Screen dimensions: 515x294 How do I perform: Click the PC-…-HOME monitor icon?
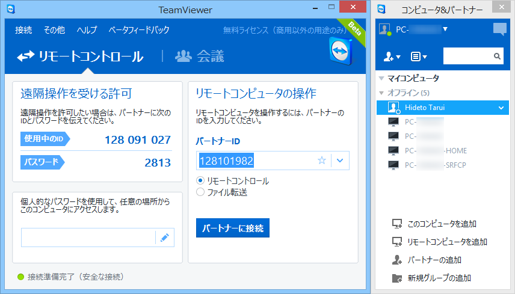click(393, 151)
